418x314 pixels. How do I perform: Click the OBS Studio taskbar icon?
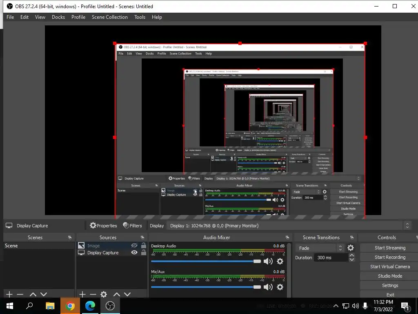110,306
